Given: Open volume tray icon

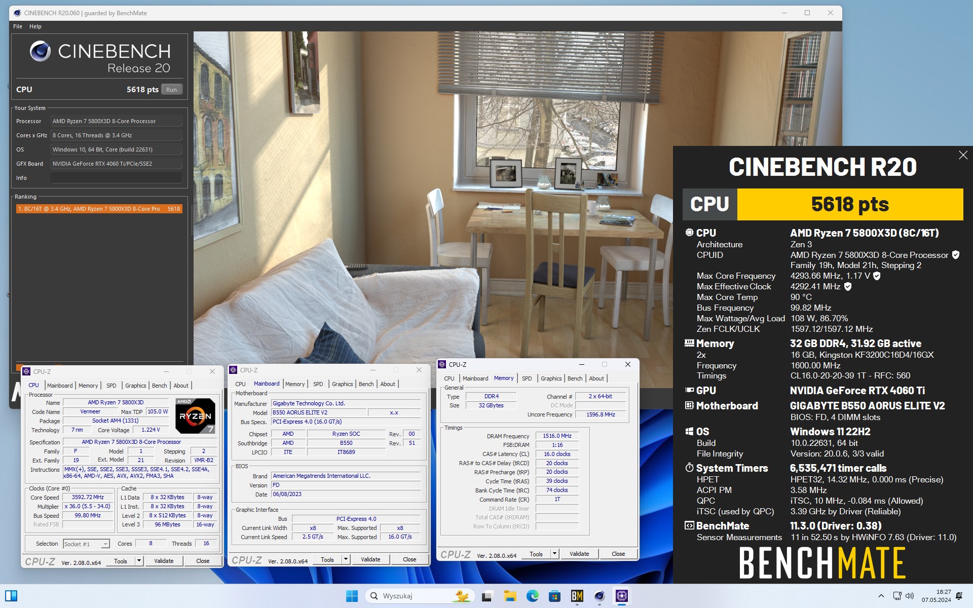Looking at the screenshot, I should 910,596.
